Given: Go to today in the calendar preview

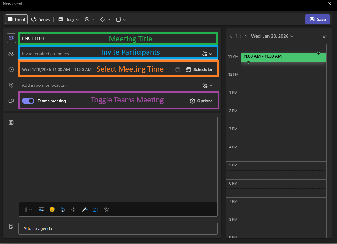Looking at the screenshot, I should 238,36.
